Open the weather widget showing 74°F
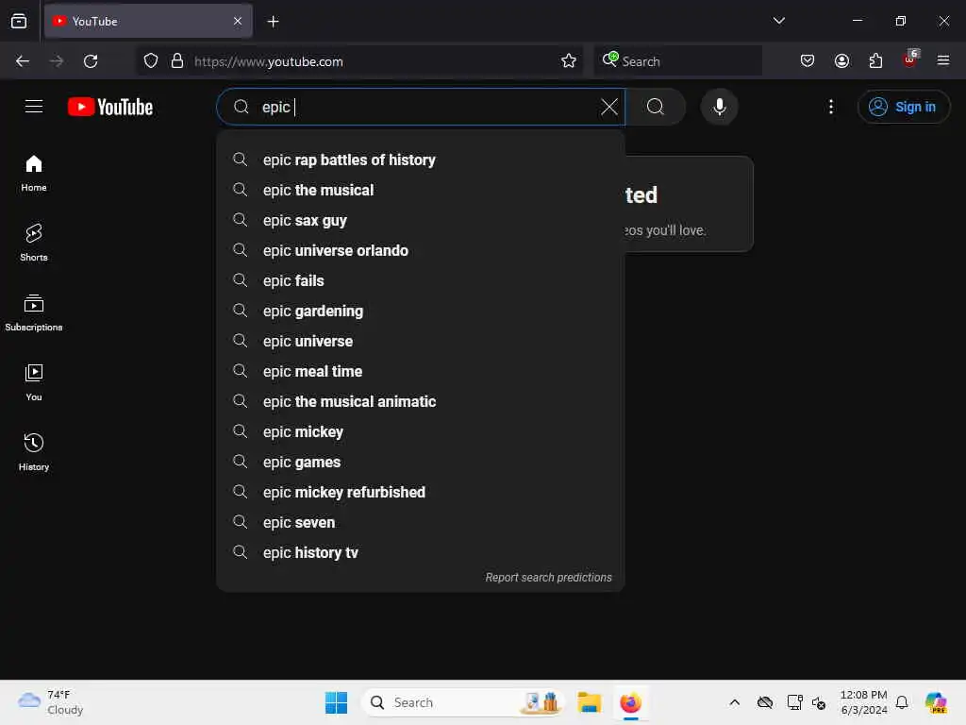 [50, 702]
